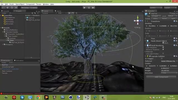
Task: Open the Layers dropdown
Action: click(156, 8)
